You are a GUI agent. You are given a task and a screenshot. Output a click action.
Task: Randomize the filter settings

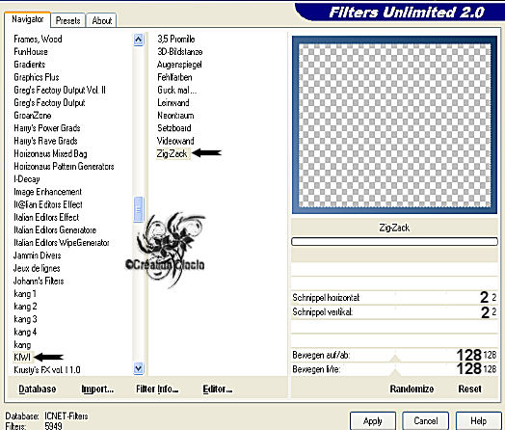tap(412, 390)
